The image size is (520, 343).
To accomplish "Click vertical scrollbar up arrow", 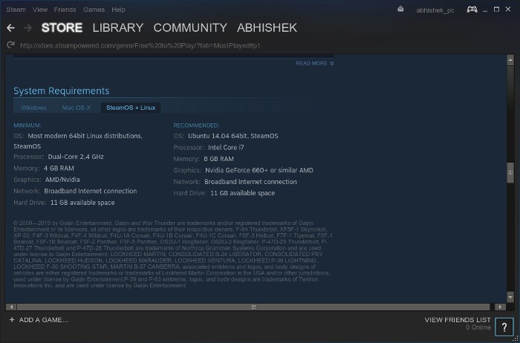I will 510,60.
